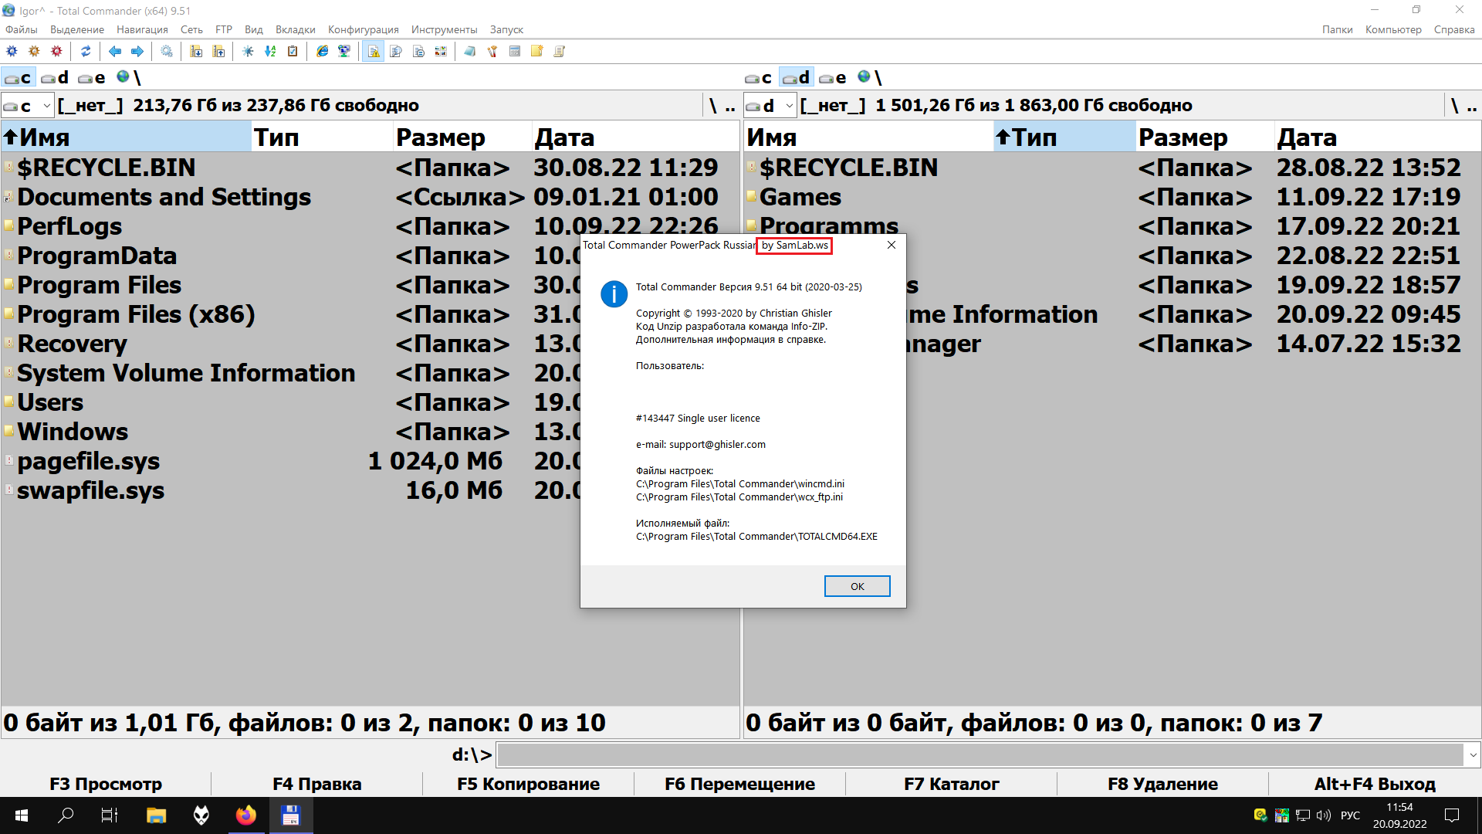
Task: Click the network computers toolbar icon
Action: point(344,52)
